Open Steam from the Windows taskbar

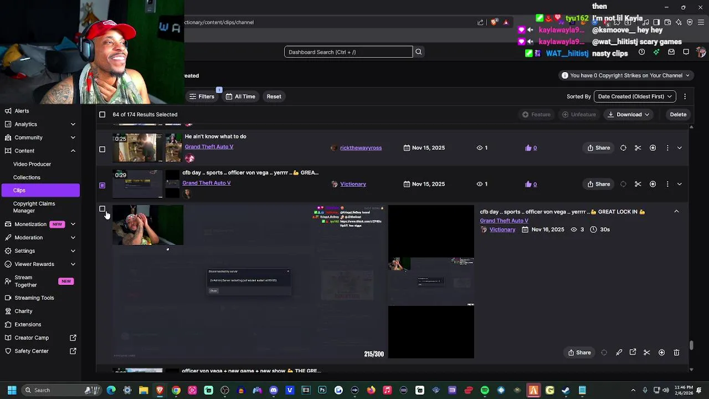click(566, 390)
